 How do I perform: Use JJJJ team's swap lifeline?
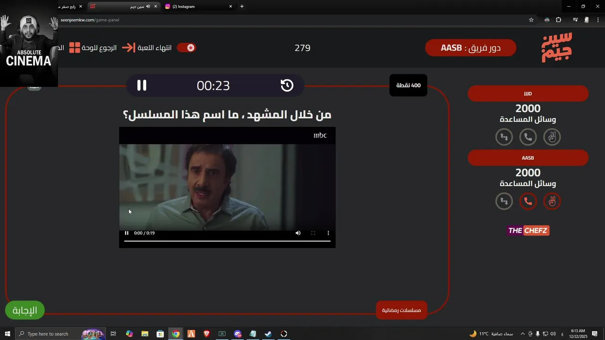[504, 137]
